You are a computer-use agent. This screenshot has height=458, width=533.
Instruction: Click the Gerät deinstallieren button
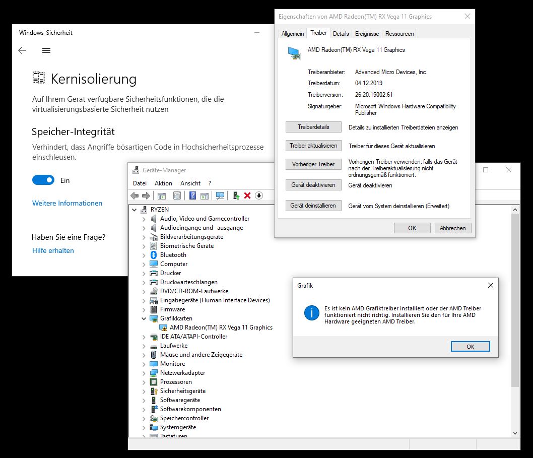313,206
